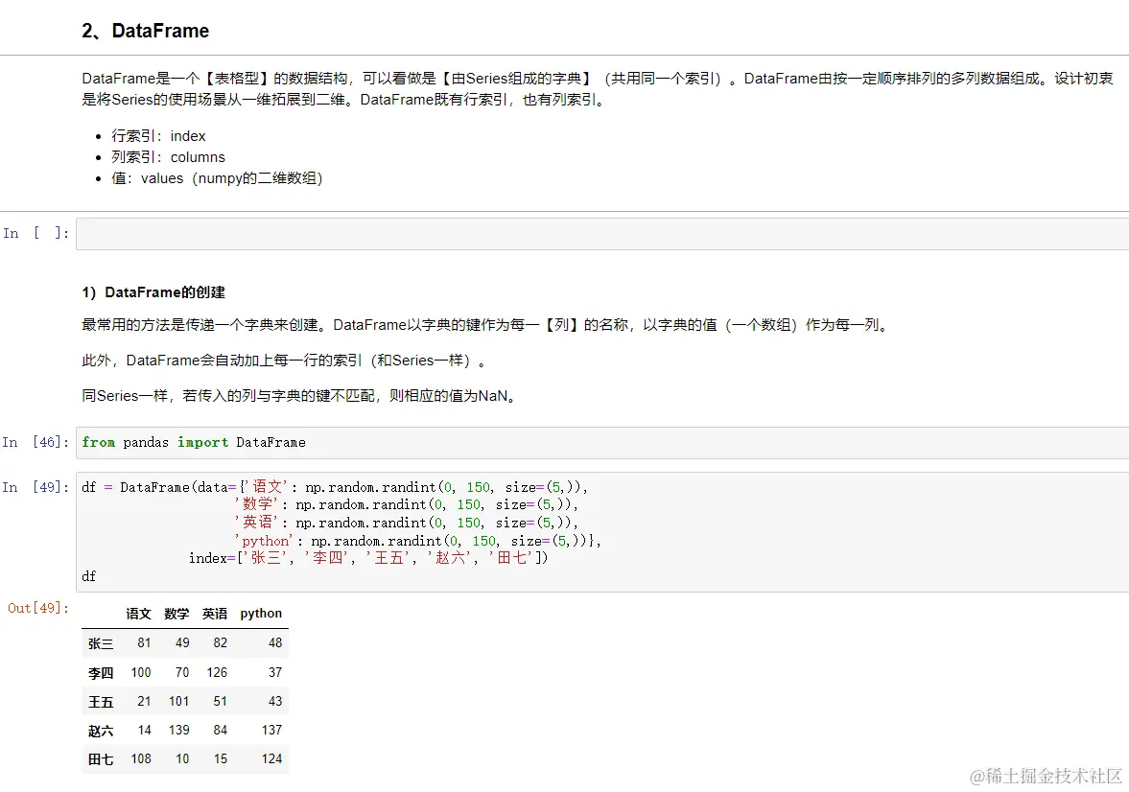Click the value 124 in 田七 row
The width and height of the screenshot is (1129, 792).
(x=271, y=758)
